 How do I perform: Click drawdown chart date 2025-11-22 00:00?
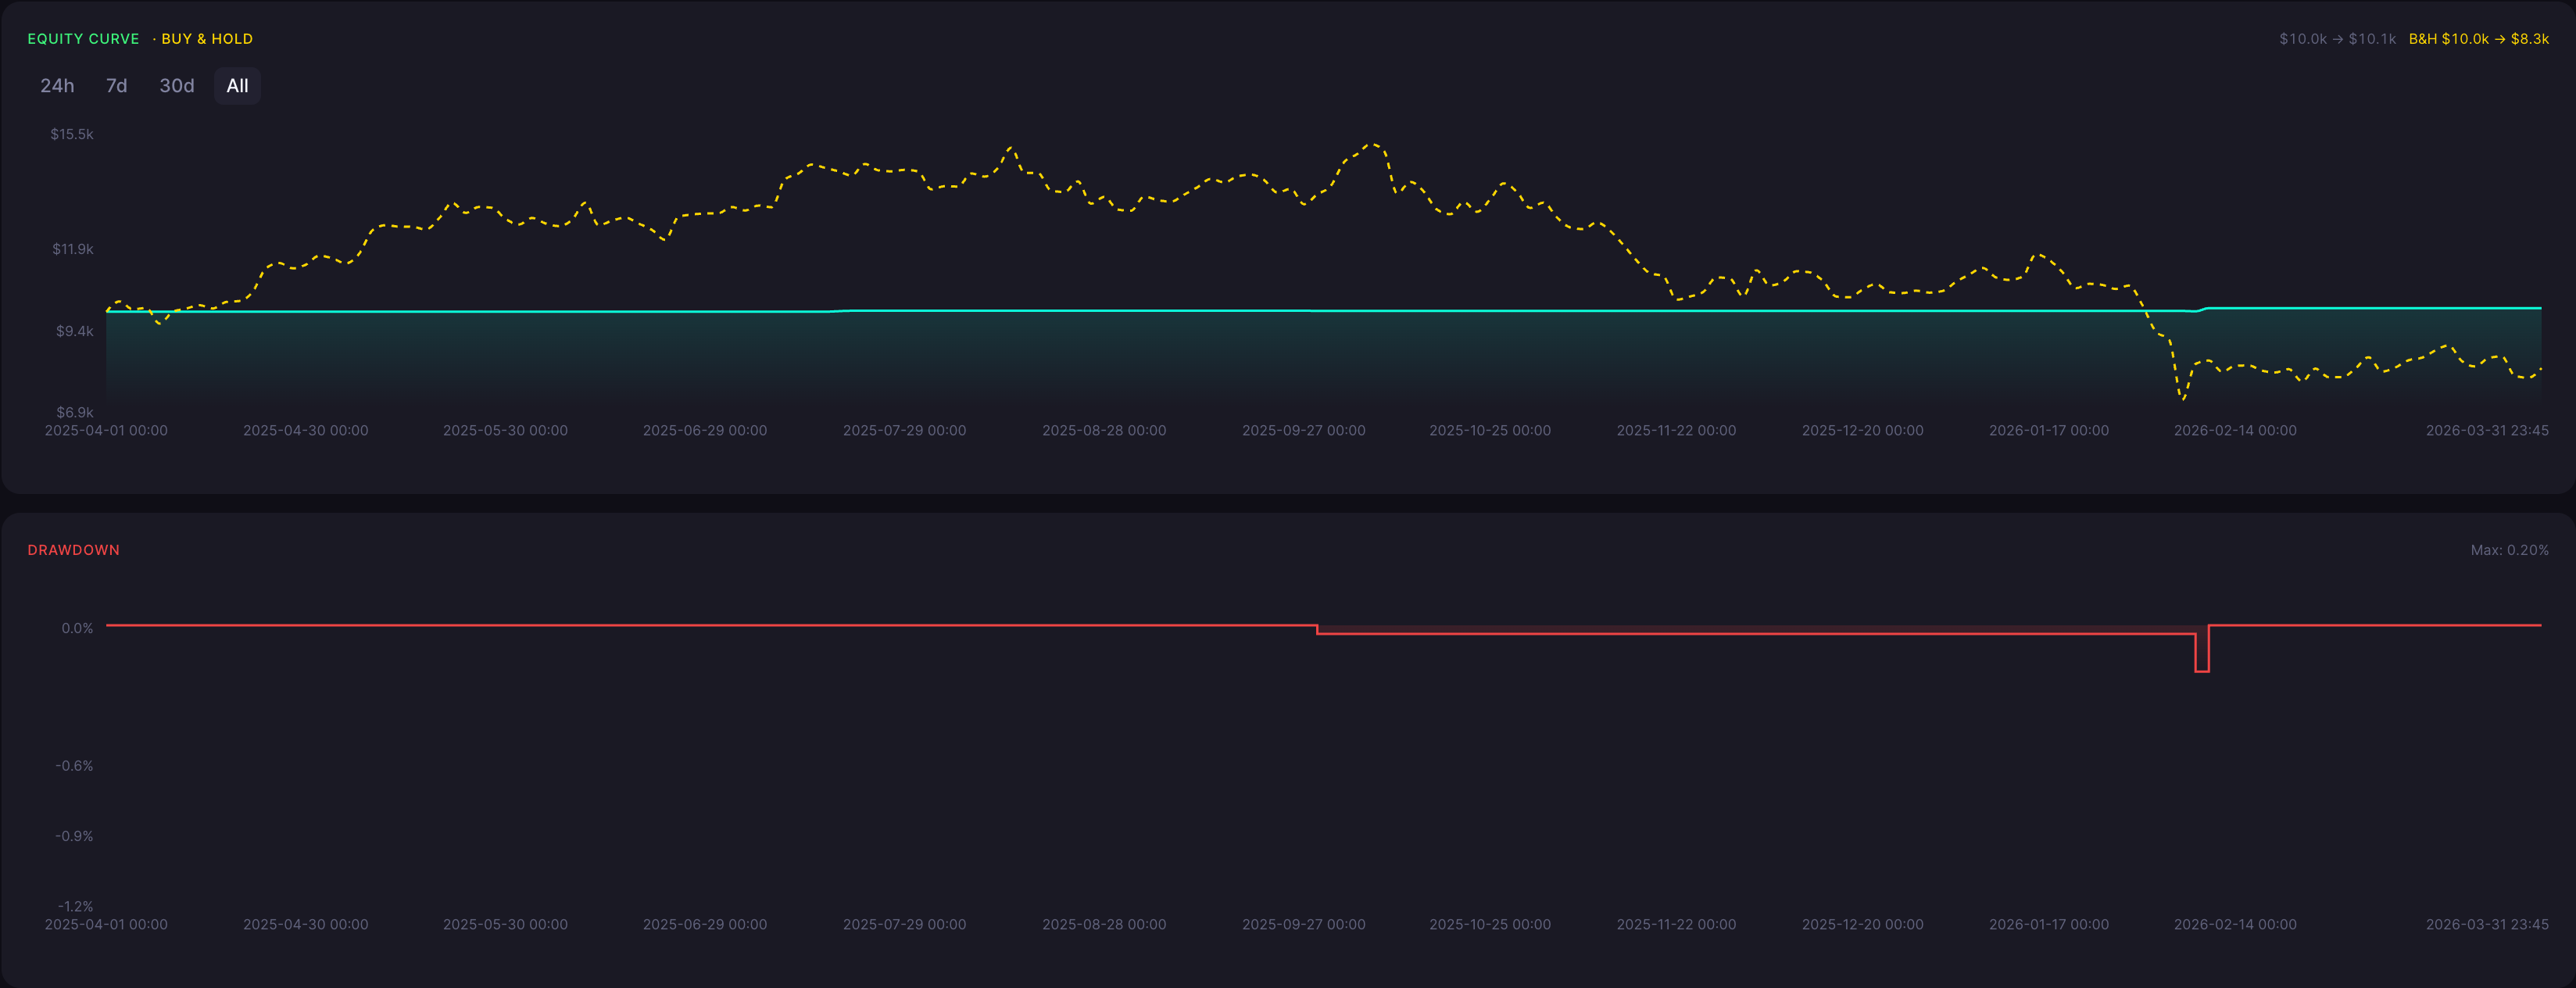point(1676,925)
